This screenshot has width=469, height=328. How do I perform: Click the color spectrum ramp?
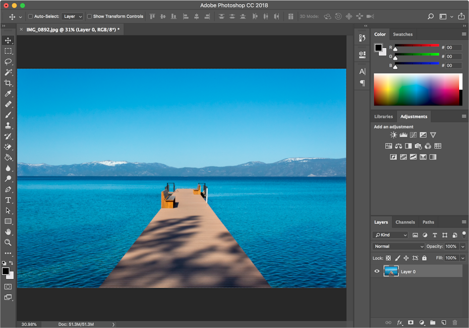(416, 90)
